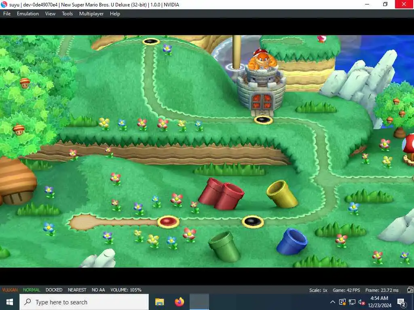Toggle the NEAREST scaling filter button
The image size is (414, 310).
[77, 290]
